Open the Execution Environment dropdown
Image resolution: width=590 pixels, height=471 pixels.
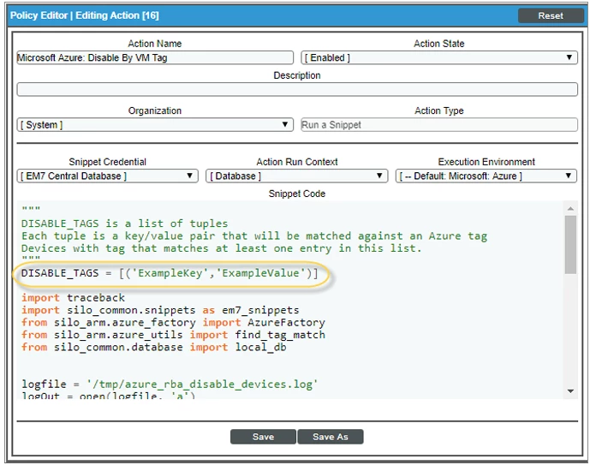tap(486, 176)
